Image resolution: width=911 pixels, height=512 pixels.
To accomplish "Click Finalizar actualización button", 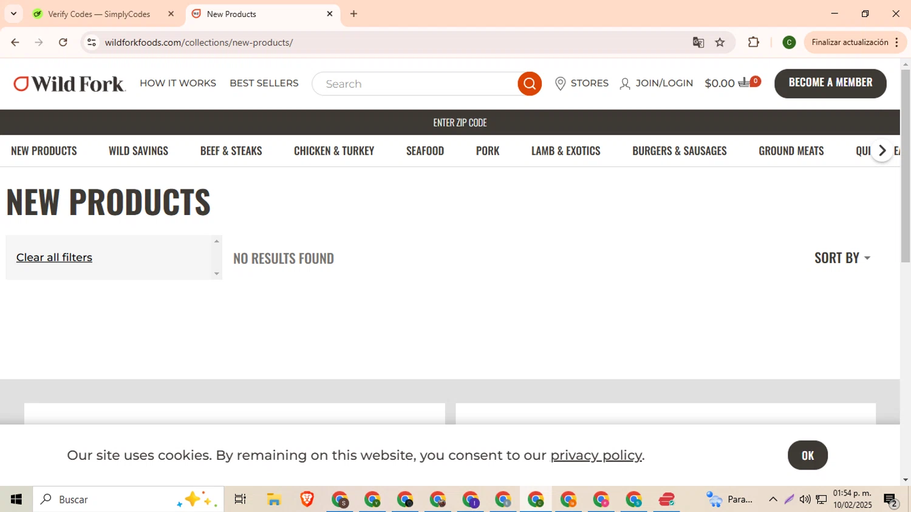I will 855,43.
